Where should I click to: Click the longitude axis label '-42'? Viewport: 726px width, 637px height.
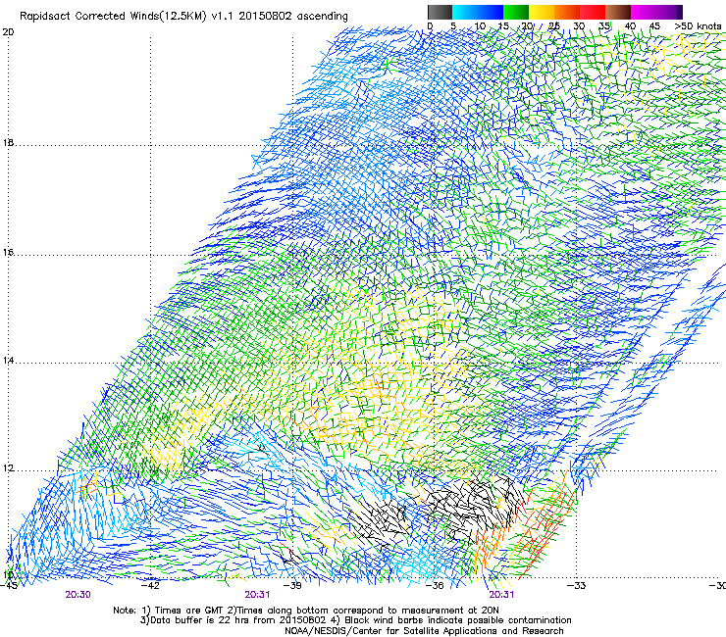(x=150, y=586)
